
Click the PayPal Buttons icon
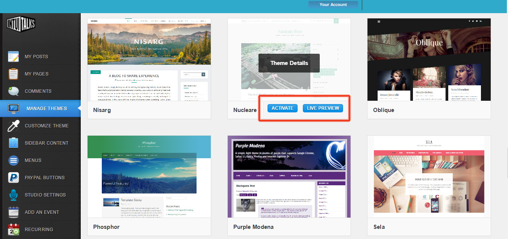(x=14, y=177)
